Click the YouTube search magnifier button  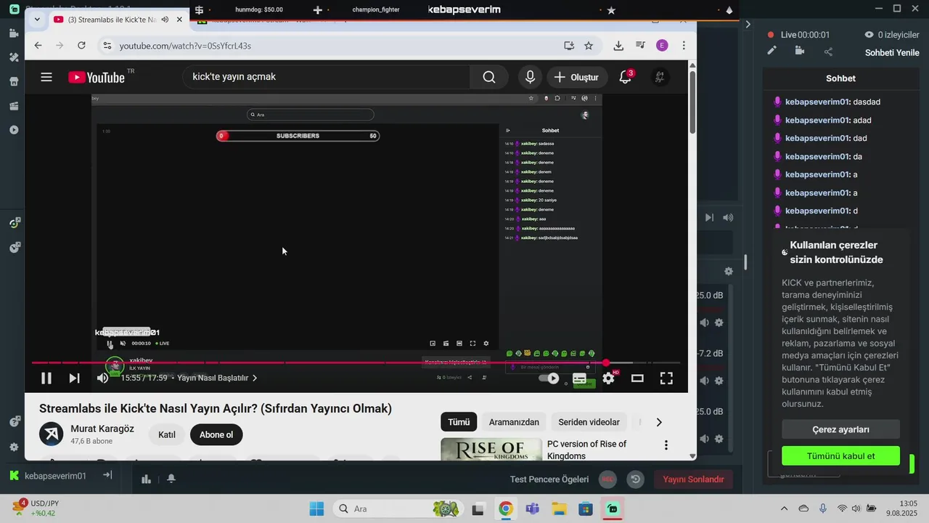(489, 77)
